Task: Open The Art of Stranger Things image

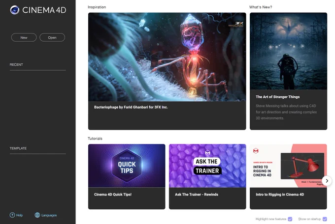Action: (x=288, y=51)
